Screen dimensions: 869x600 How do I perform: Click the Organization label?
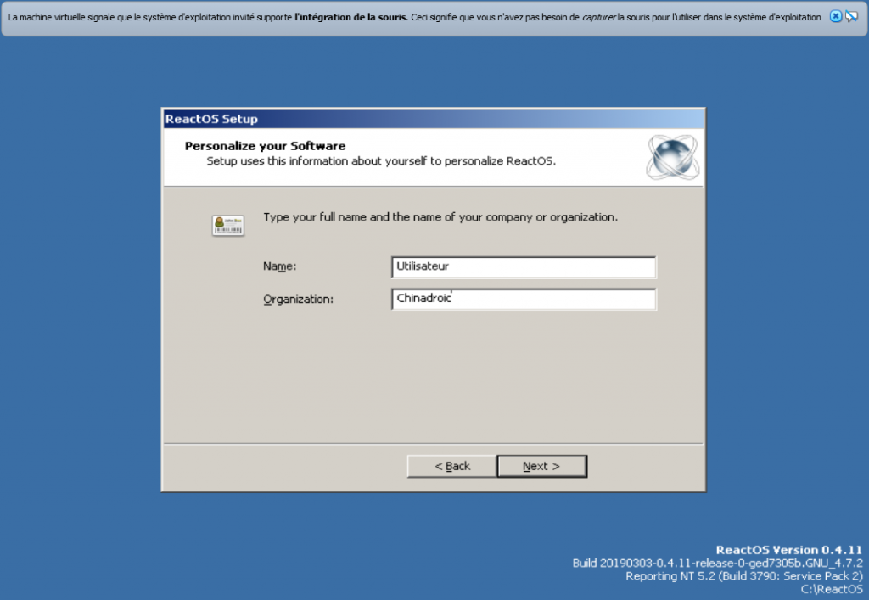[298, 299]
